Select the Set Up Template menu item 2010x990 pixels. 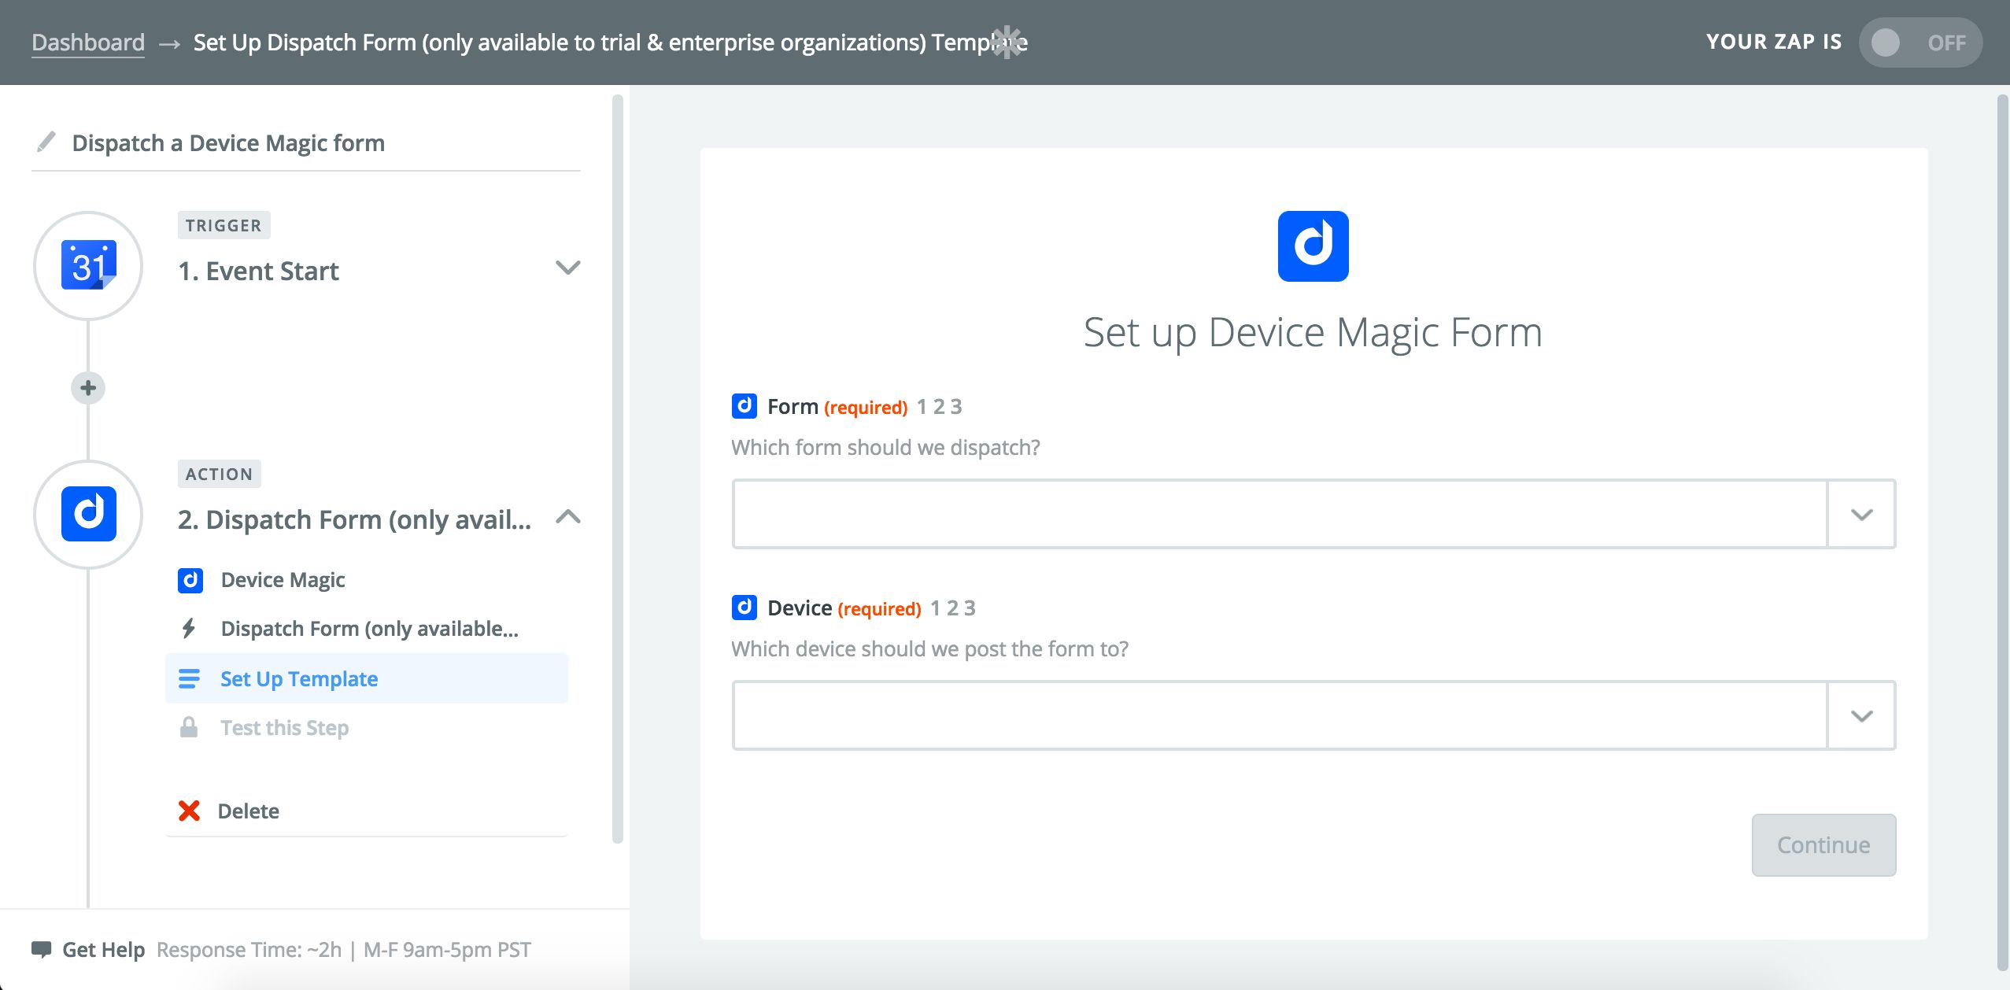click(x=299, y=678)
